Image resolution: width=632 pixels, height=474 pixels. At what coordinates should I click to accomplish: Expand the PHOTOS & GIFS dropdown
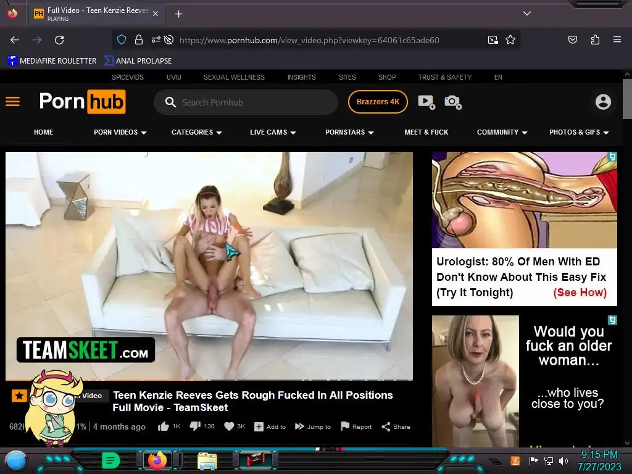(579, 132)
